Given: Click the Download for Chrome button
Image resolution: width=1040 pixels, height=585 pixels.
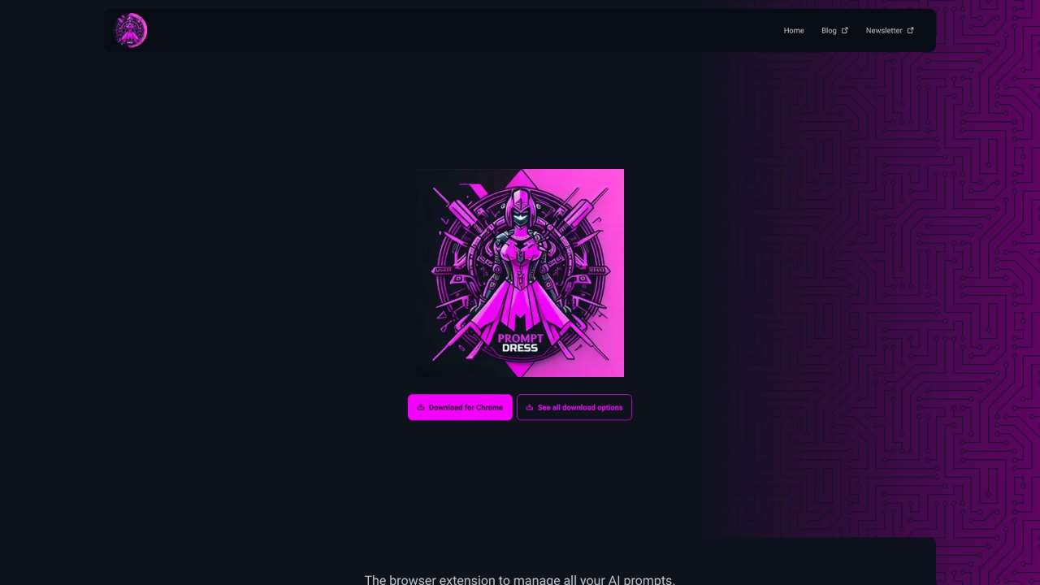Looking at the screenshot, I should (x=460, y=407).
